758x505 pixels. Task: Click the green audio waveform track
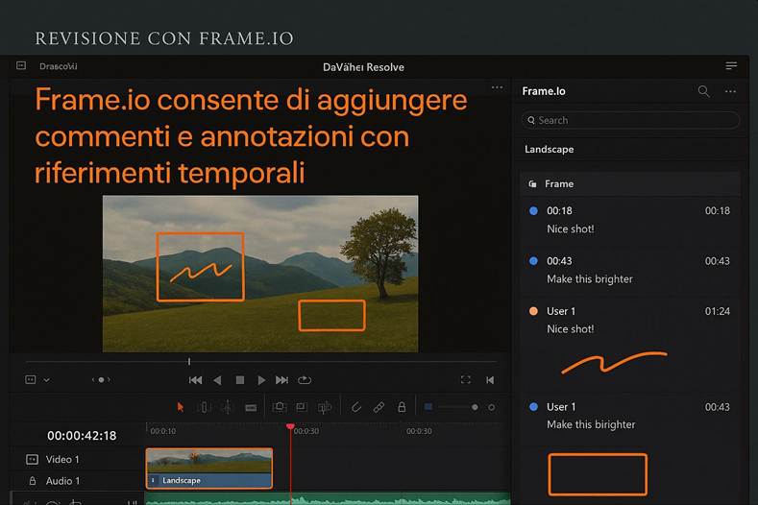pyautogui.click(x=328, y=499)
